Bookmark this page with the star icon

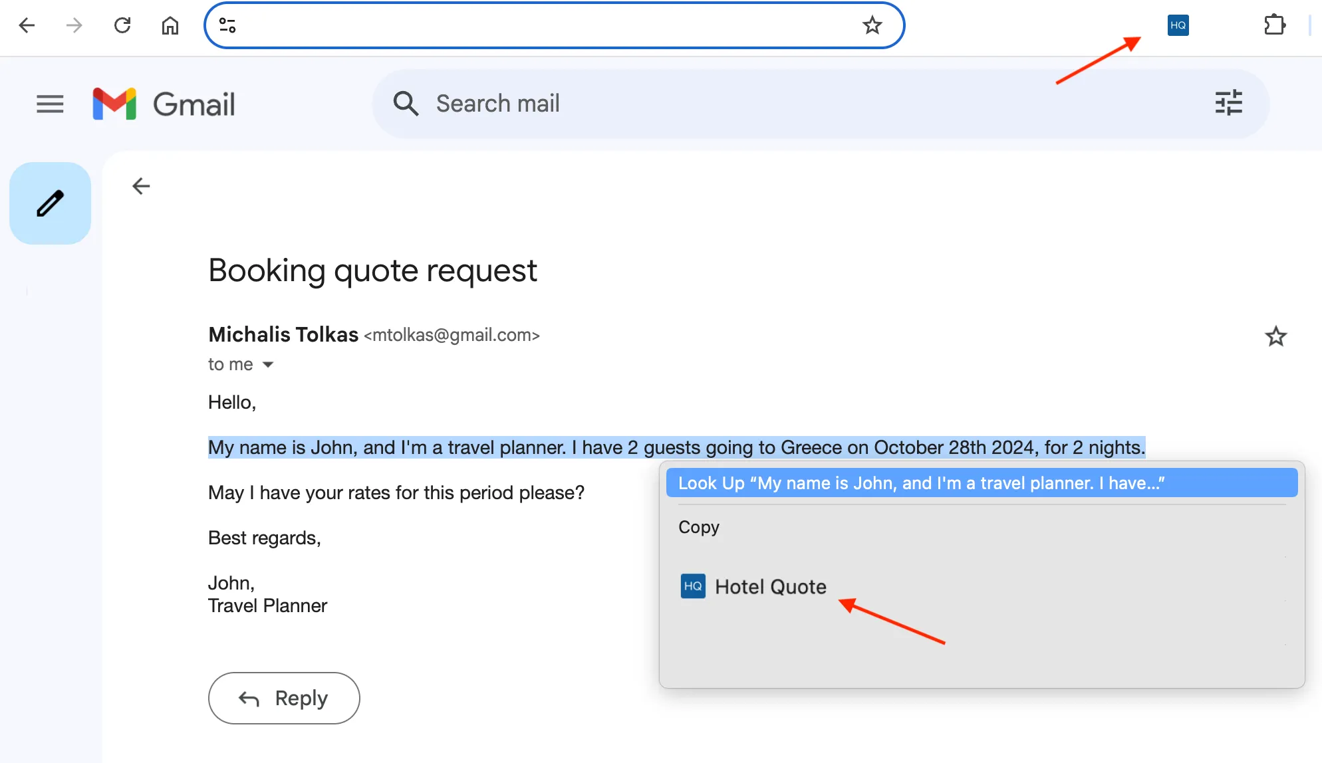tap(872, 25)
